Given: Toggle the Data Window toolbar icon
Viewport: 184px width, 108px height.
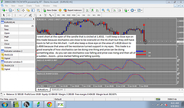Looking at the screenshot, I should [x=23, y=10].
